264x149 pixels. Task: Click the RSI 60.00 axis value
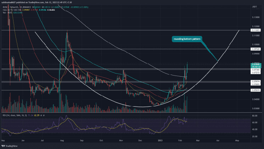[x=255, y=123]
